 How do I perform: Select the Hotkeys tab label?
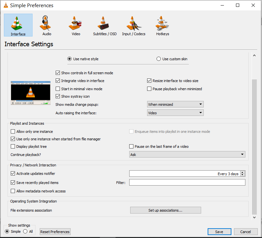163,34
